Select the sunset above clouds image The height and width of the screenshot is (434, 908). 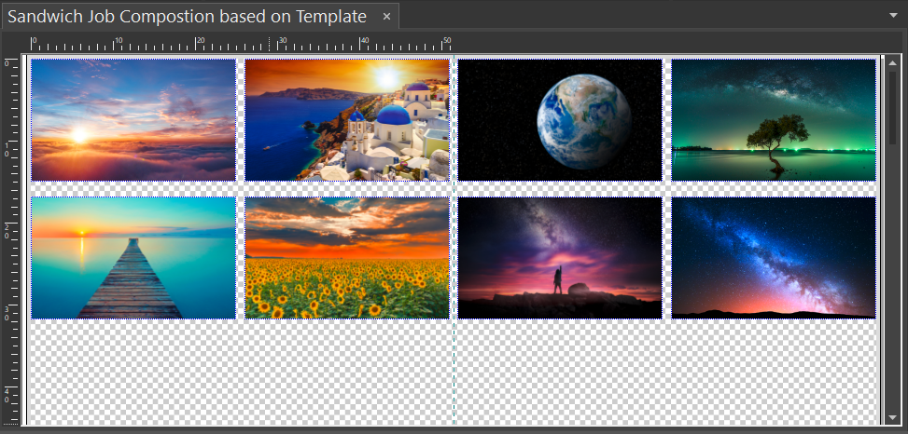pos(133,120)
